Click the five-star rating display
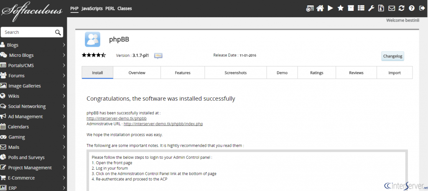Image resolution: width=428 pixels, height=191 pixels. (x=94, y=55)
